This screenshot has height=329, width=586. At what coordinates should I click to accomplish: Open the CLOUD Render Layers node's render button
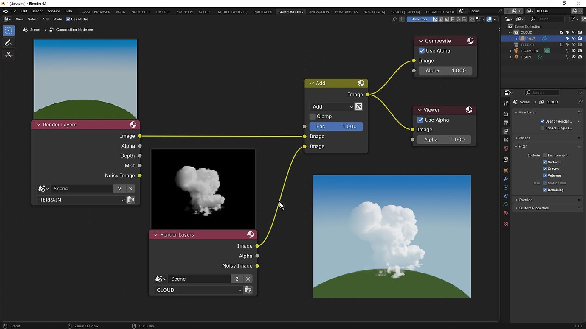pos(248,290)
